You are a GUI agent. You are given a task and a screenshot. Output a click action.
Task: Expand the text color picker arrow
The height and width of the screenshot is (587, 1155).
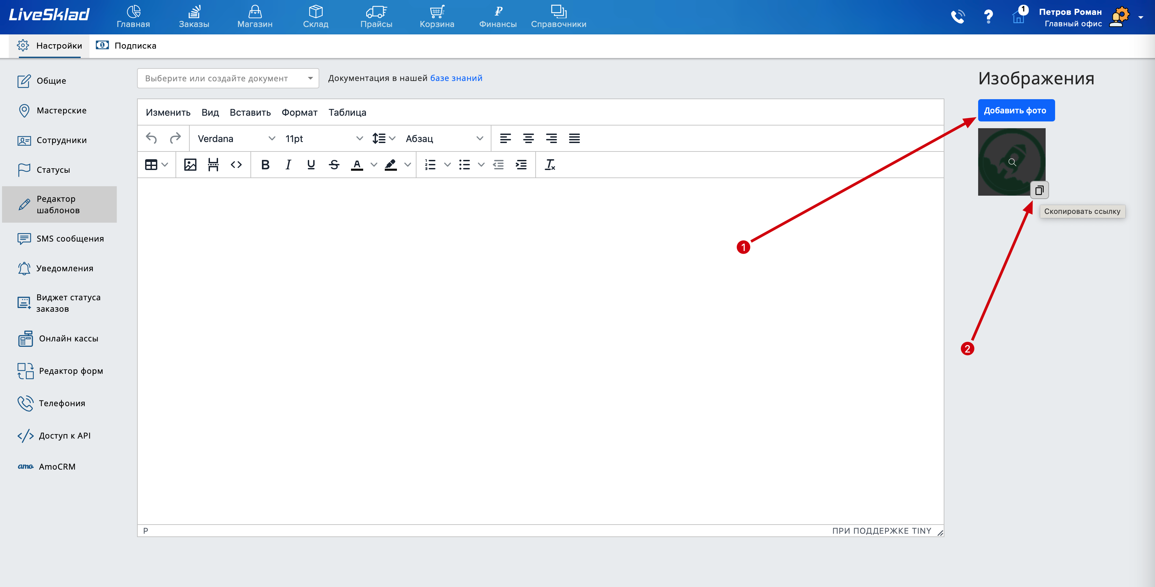click(x=374, y=165)
